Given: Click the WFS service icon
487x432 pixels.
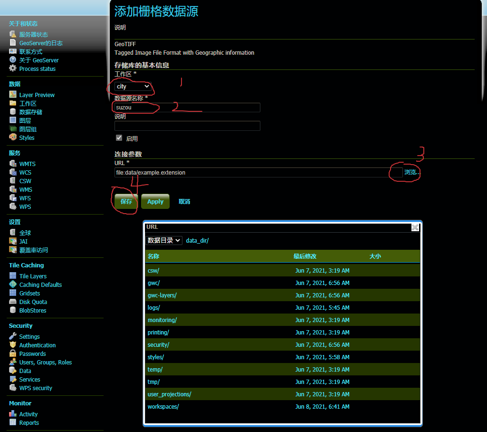Looking at the screenshot, I should (x=13, y=197).
